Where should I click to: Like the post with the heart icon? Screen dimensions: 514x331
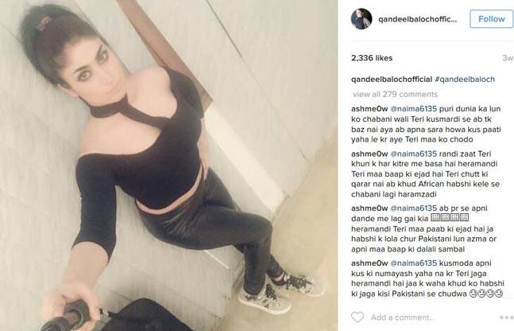coord(357,317)
